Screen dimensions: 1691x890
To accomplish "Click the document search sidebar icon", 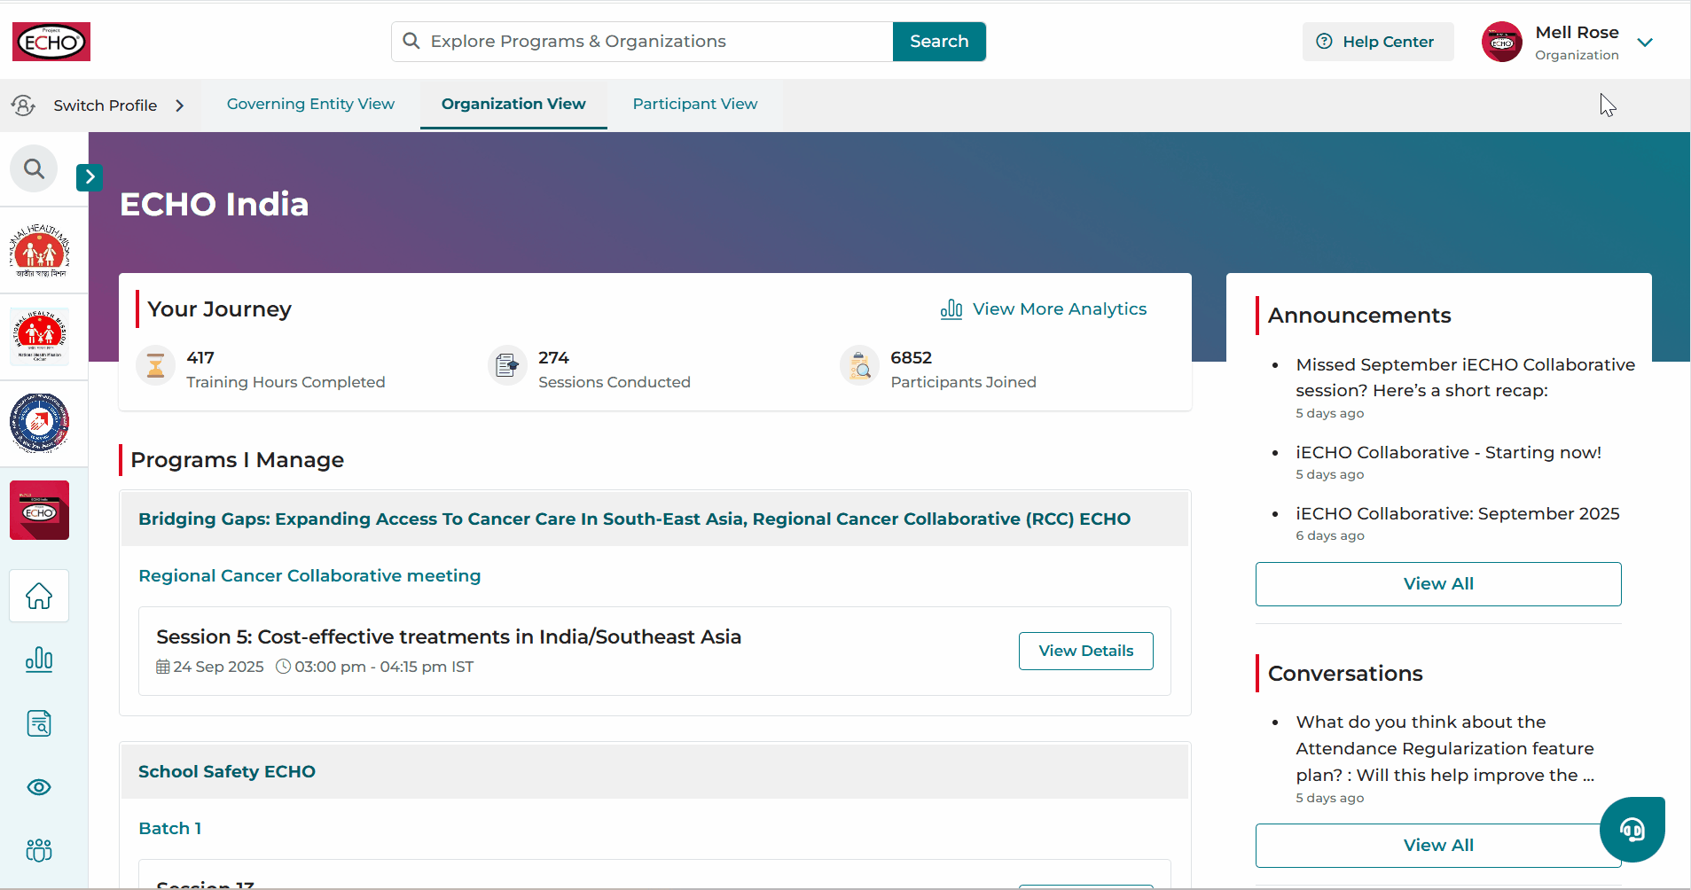I will click(x=39, y=723).
